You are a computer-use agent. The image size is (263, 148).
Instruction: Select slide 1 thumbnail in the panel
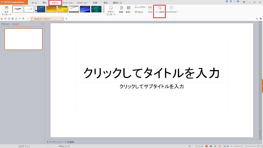click(23, 39)
